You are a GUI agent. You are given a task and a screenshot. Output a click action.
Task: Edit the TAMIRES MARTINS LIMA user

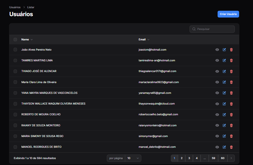point(224,60)
